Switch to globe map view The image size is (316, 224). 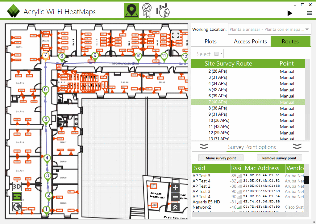pos(17,206)
